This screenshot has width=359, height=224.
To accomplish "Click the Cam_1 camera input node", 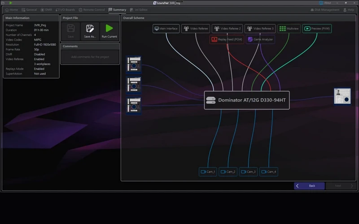I will [208, 172].
